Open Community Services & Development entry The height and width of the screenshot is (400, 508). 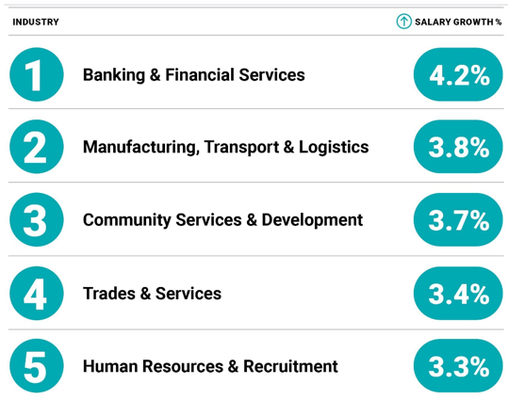222,220
